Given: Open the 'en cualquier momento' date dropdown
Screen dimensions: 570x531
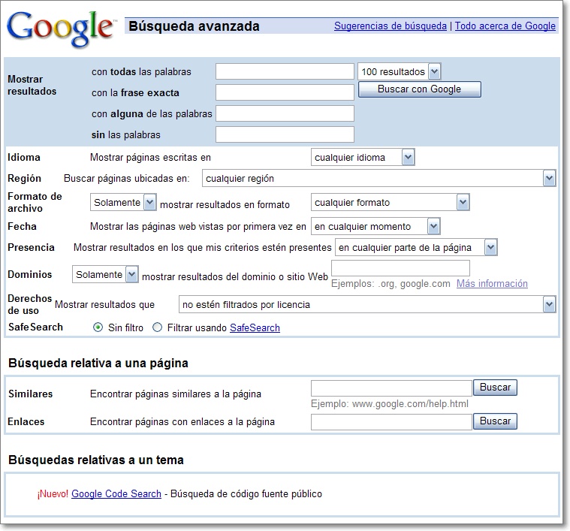Looking at the screenshot, I should (x=375, y=226).
